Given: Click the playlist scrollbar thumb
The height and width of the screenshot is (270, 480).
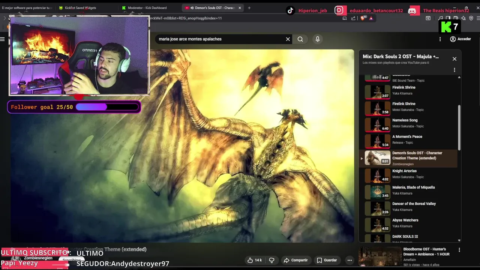Looking at the screenshot, I should point(459,127).
